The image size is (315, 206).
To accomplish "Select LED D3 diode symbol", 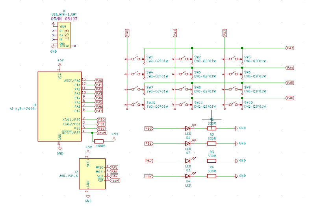I will pos(188,161).
